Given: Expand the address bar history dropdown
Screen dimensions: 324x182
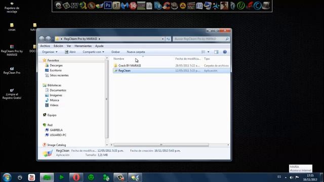Looking at the screenshot, I should [x=163, y=39].
